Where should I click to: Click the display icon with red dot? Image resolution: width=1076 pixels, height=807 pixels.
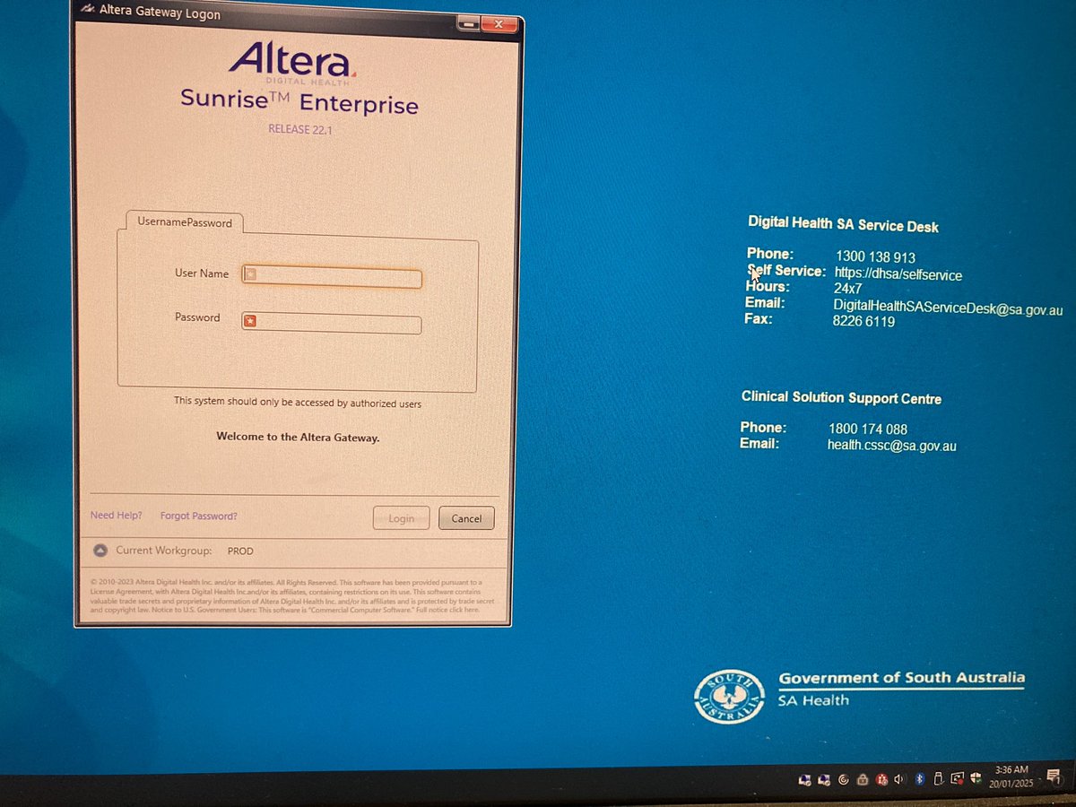(957, 779)
